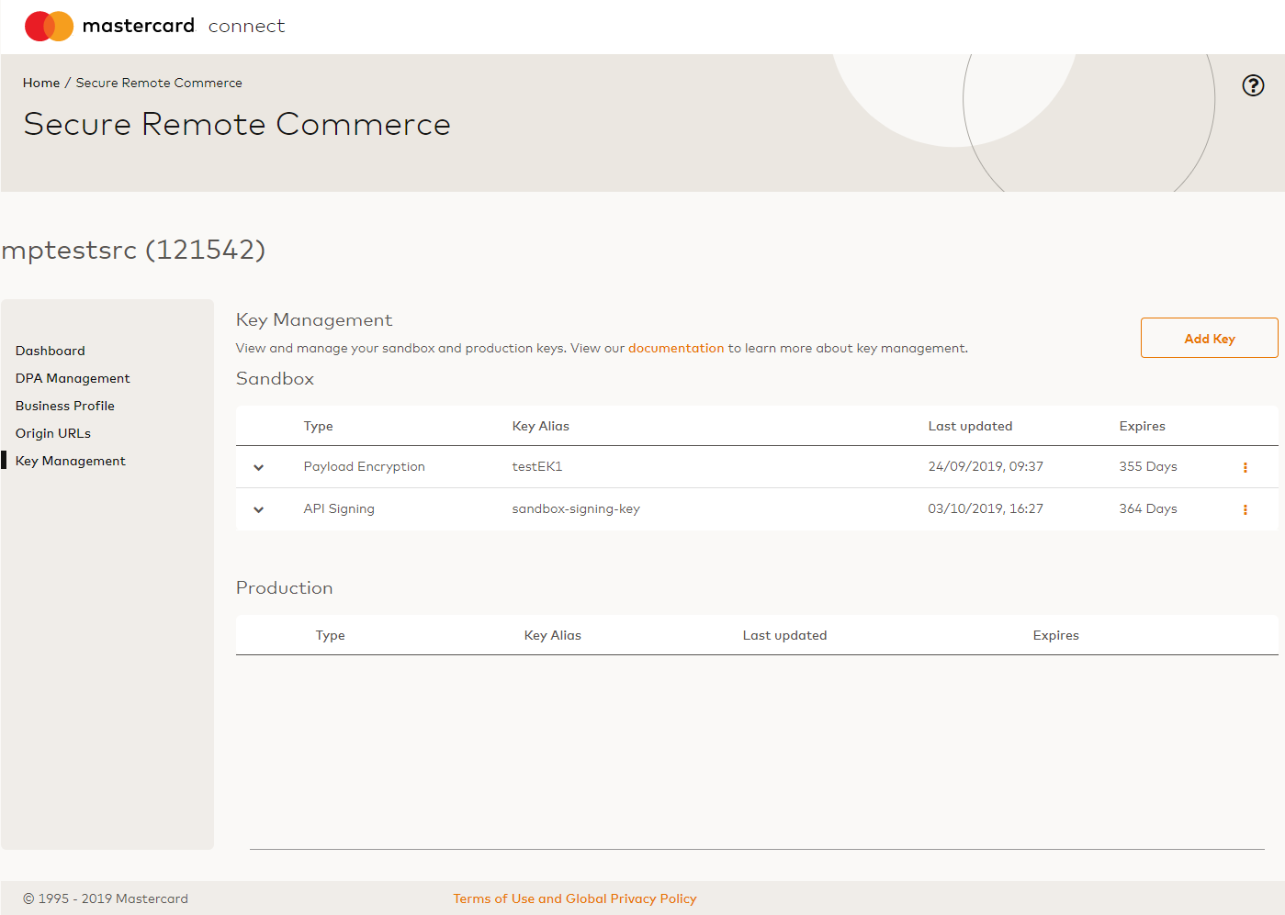Open the documentation link
Viewport: 1285px width, 915px height.
tap(676, 348)
